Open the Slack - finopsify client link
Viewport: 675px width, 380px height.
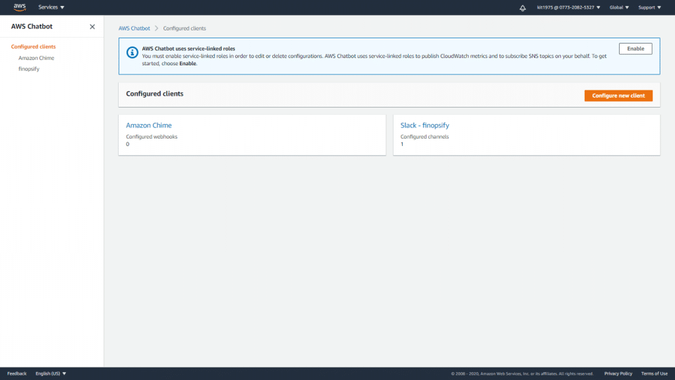[x=425, y=125]
